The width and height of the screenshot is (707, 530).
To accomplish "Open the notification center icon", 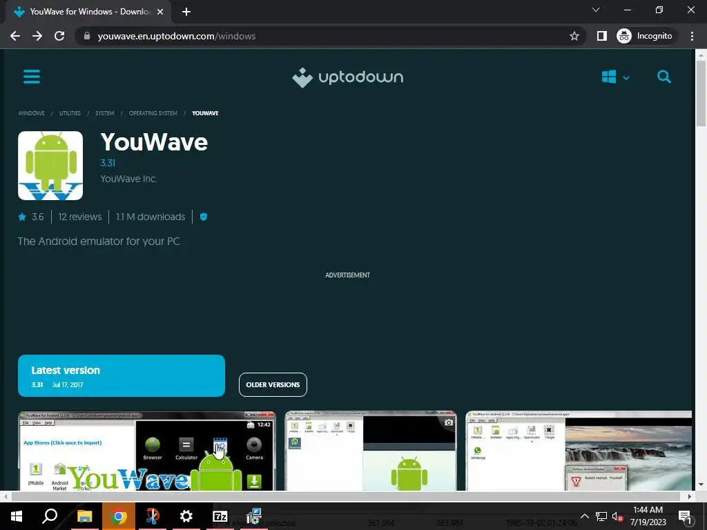I will point(685,516).
